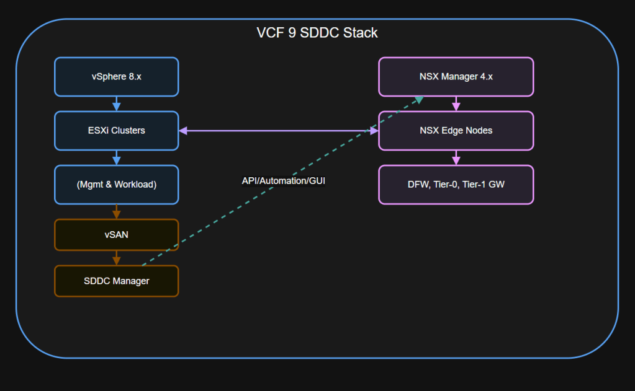Click the arrow from NSX Edge Nodes to DFW

[x=456, y=158]
